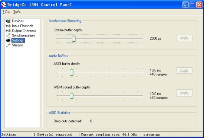Apply the WDM sound buffer depth

point(184,93)
